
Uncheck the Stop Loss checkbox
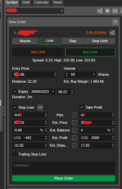[x=15, y=107]
